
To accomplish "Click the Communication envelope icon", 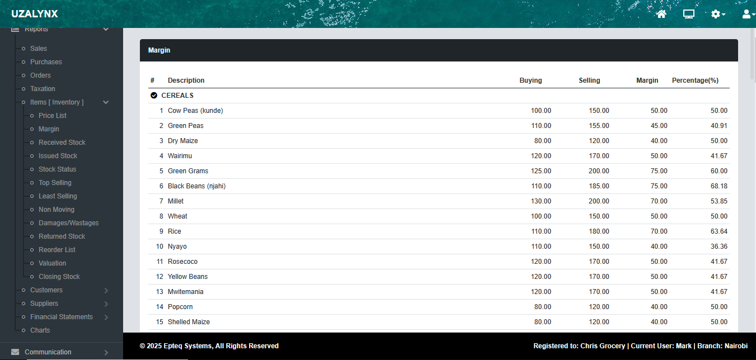I will 15,352.
